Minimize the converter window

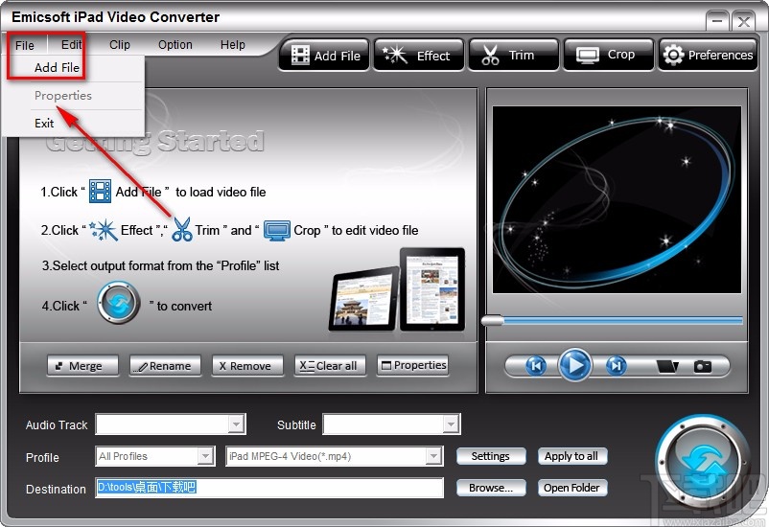pyautogui.click(x=717, y=22)
